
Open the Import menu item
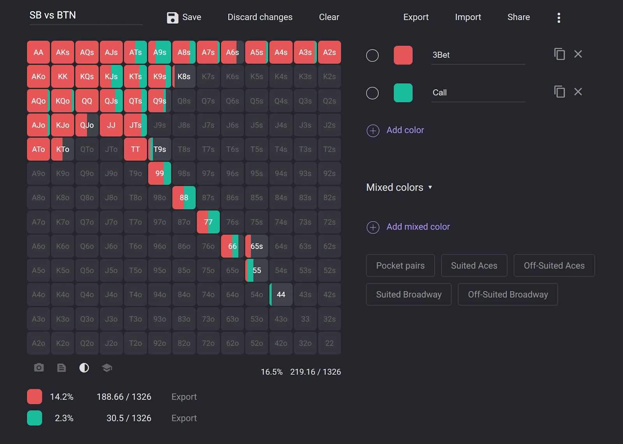coord(468,17)
